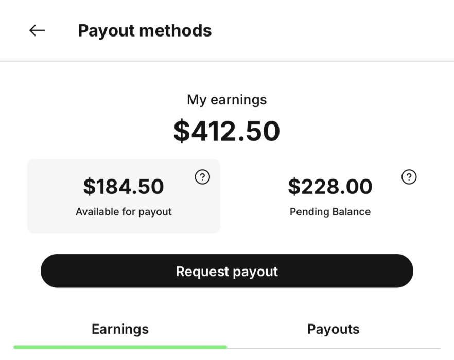
Task: Click the Request payout button
Action: coord(226,271)
